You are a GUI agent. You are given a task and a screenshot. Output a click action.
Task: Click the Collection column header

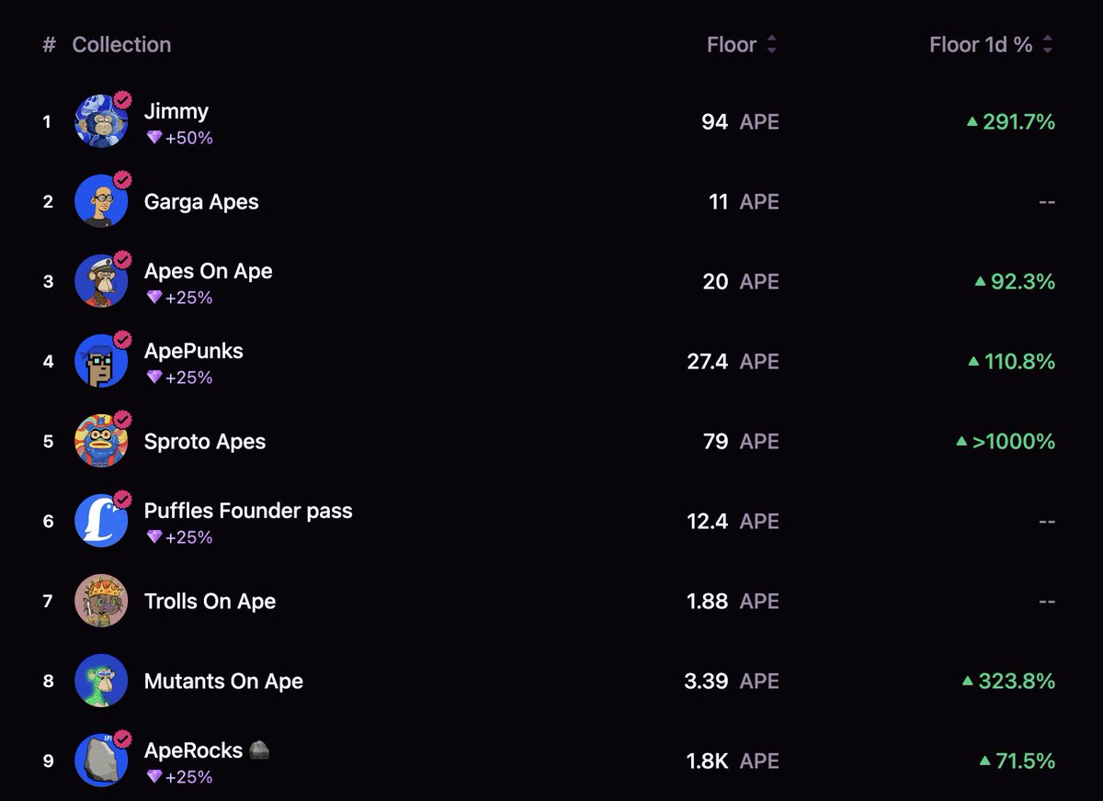tap(121, 44)
